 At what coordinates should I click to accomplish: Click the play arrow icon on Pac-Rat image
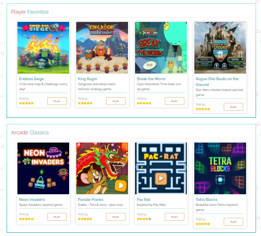(x=161, y=179)
